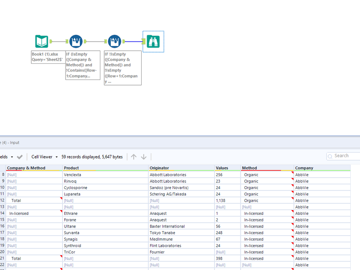Click the Browse tool input anchor

point(144,41)
